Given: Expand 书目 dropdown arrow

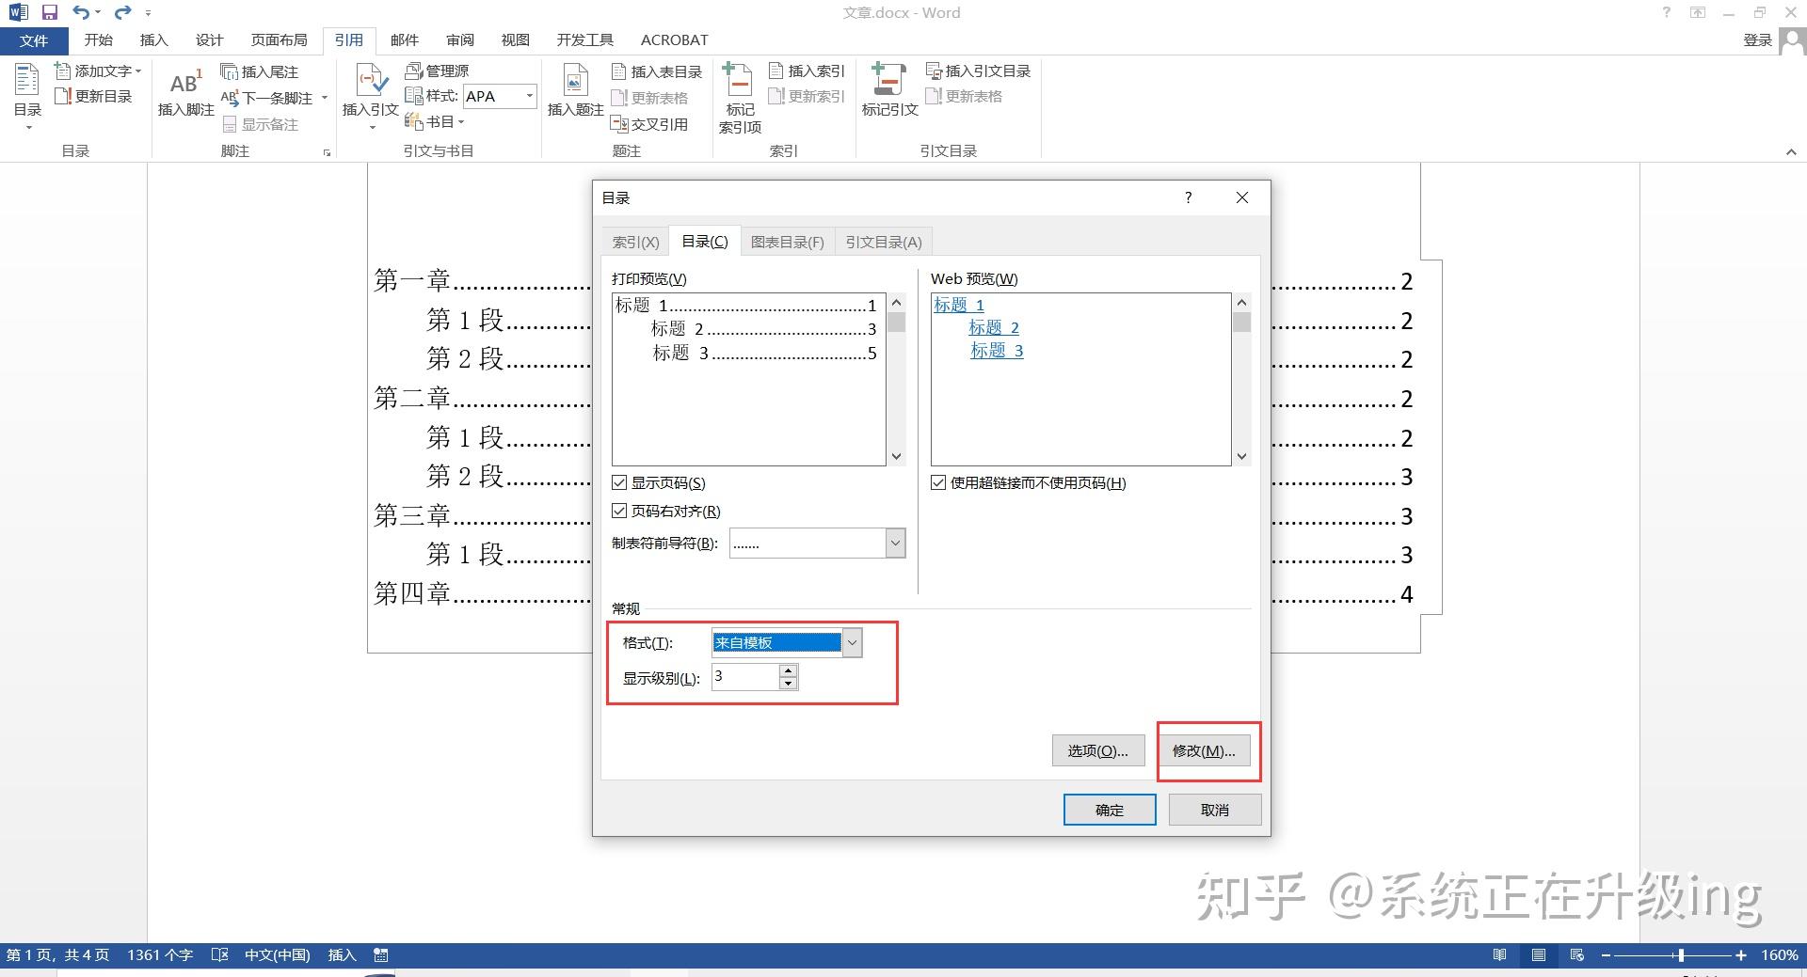Looking at the screenshot, I should (461, 121).
